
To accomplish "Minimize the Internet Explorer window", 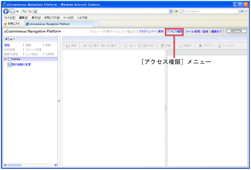I will pyautogui.click(x=235, y=5).
